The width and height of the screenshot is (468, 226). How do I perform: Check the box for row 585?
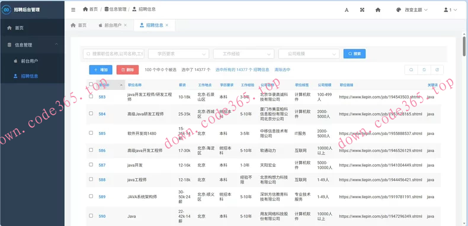point(91,133)
